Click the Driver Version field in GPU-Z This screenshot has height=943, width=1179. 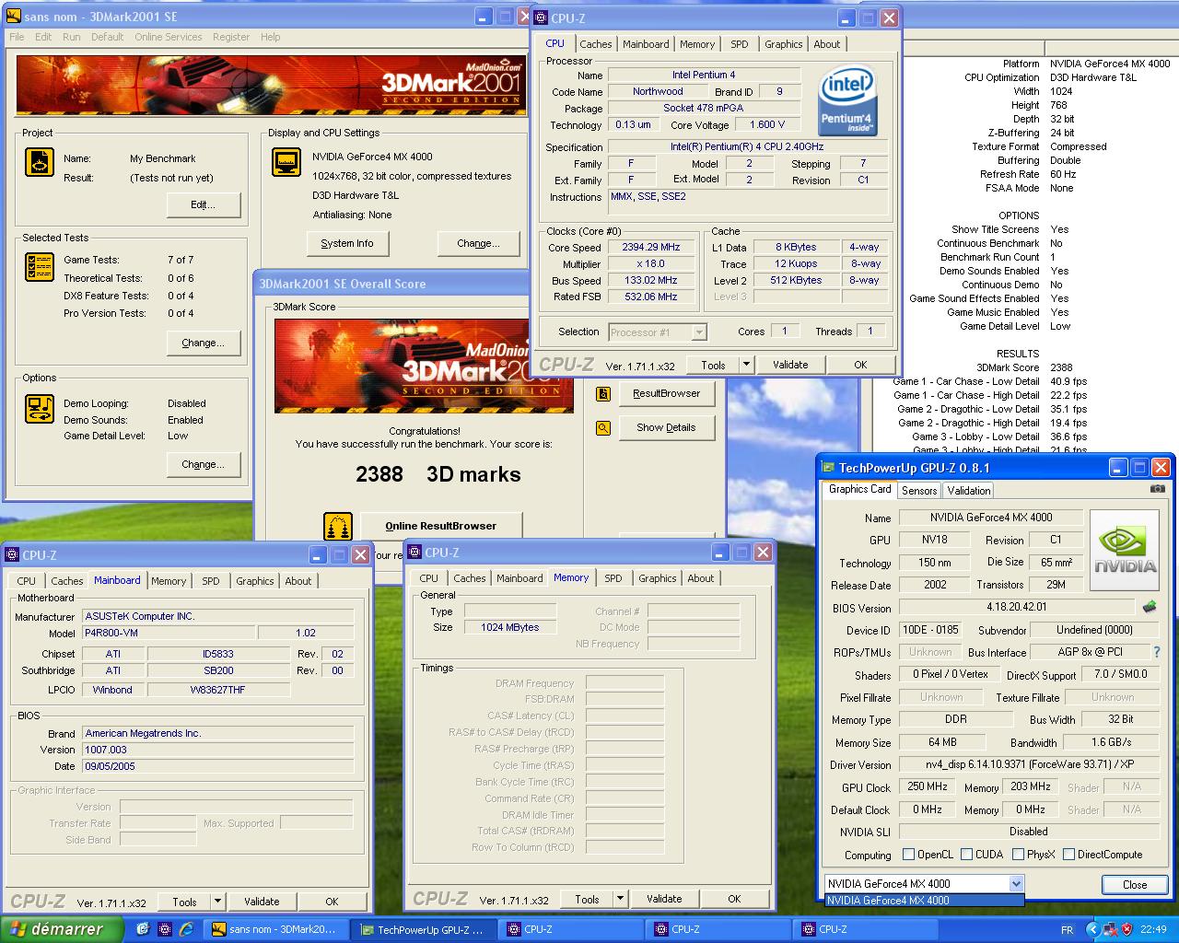(1030, 764)
